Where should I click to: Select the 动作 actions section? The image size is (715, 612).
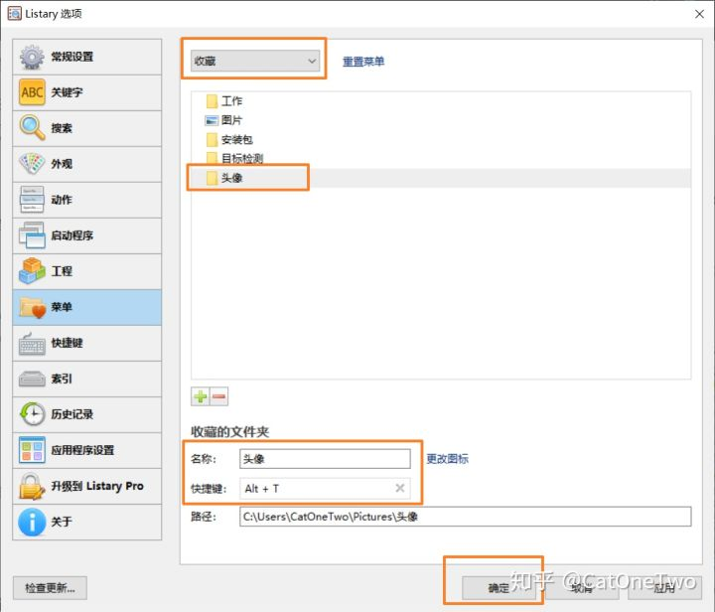[86, 200]
